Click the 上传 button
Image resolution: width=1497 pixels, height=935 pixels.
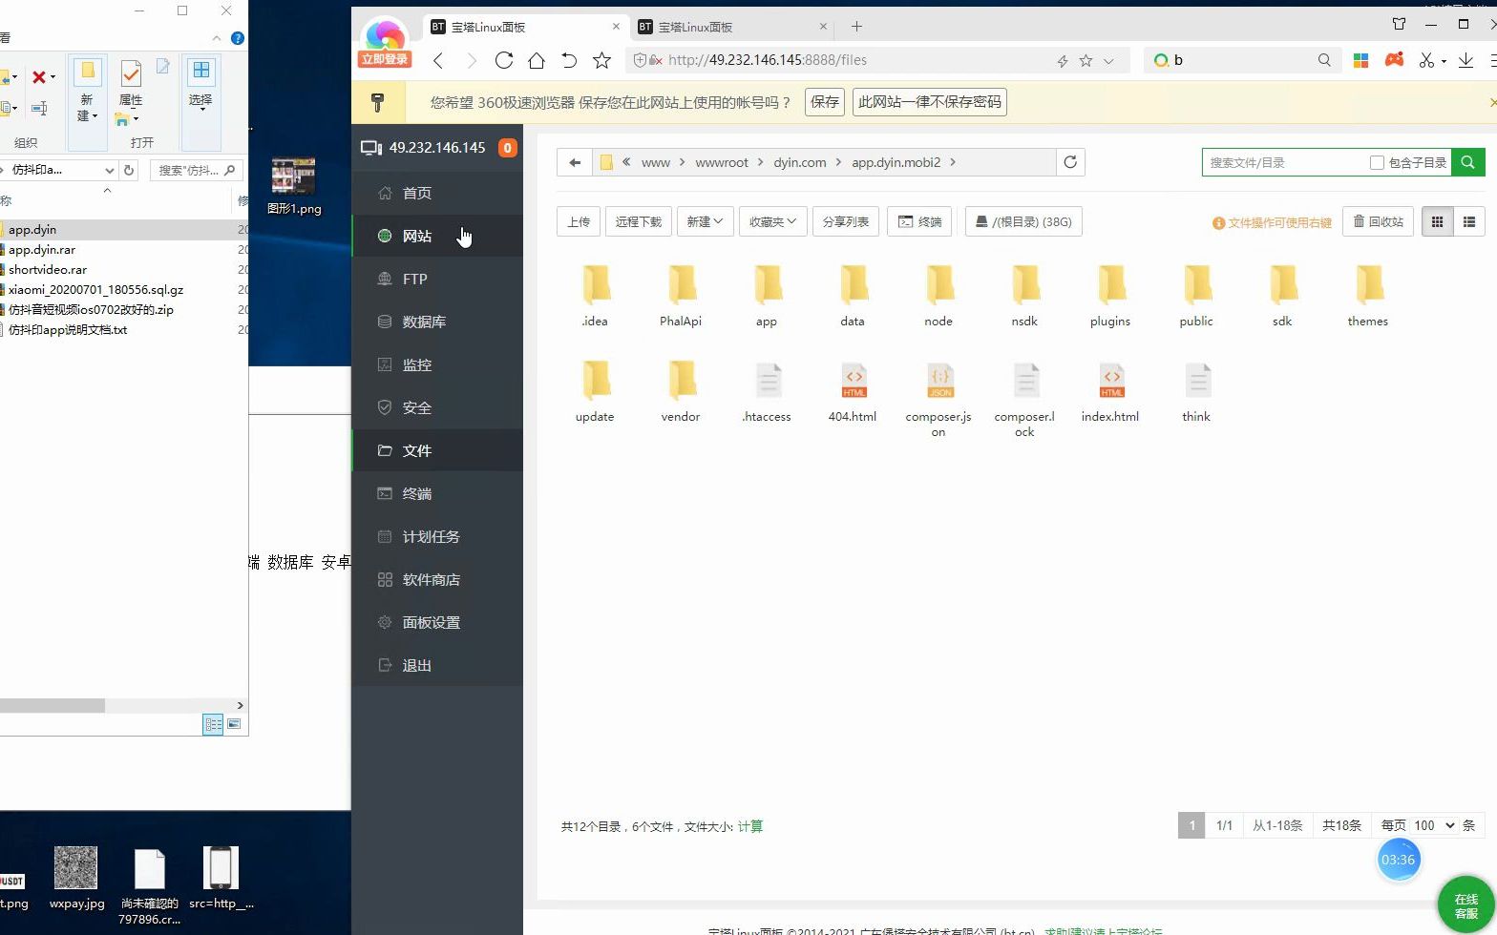coord(579,222)
